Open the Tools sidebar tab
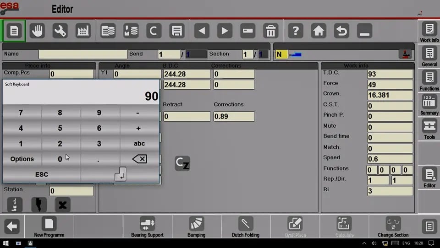 [x=429, y=129]
